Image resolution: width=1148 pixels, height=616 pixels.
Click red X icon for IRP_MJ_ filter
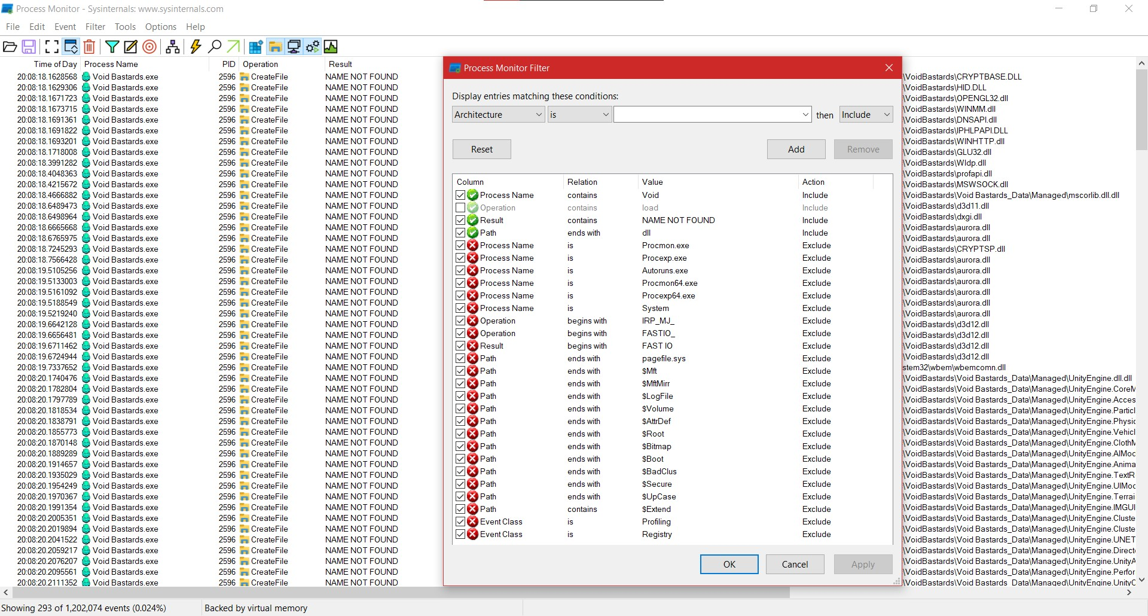point(472,321)
